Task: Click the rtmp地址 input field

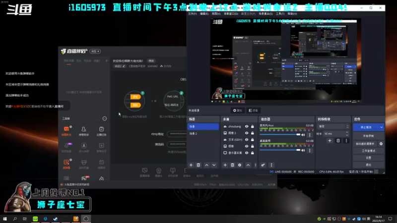Action: click(177, 134)
